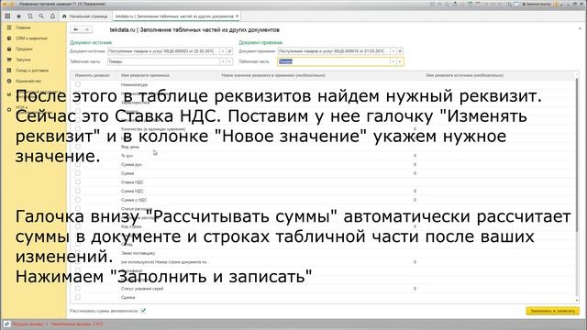587x330 pixels.
Task: Check the box for % руч. row
Action: coord(77,156)
